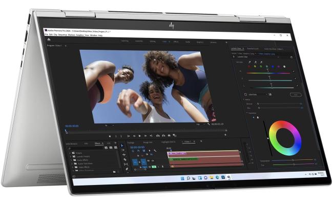Expand the Audio Transitions folder

(73, 164)
